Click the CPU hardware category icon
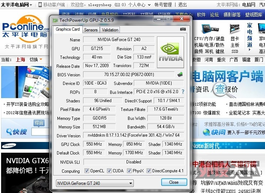This screenshot has height=193, width=265. pos(209,29)
